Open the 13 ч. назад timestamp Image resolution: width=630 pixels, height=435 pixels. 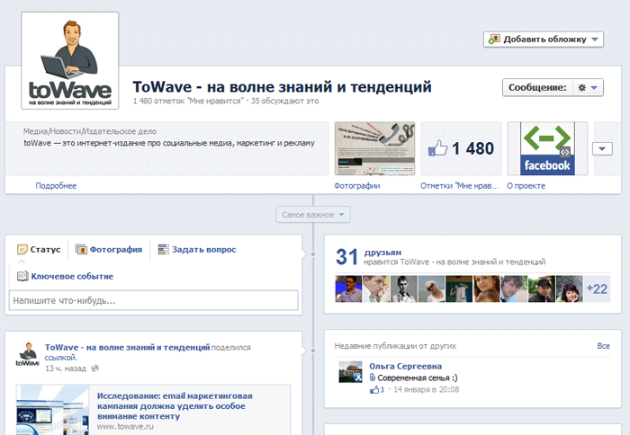coord(66,368)
